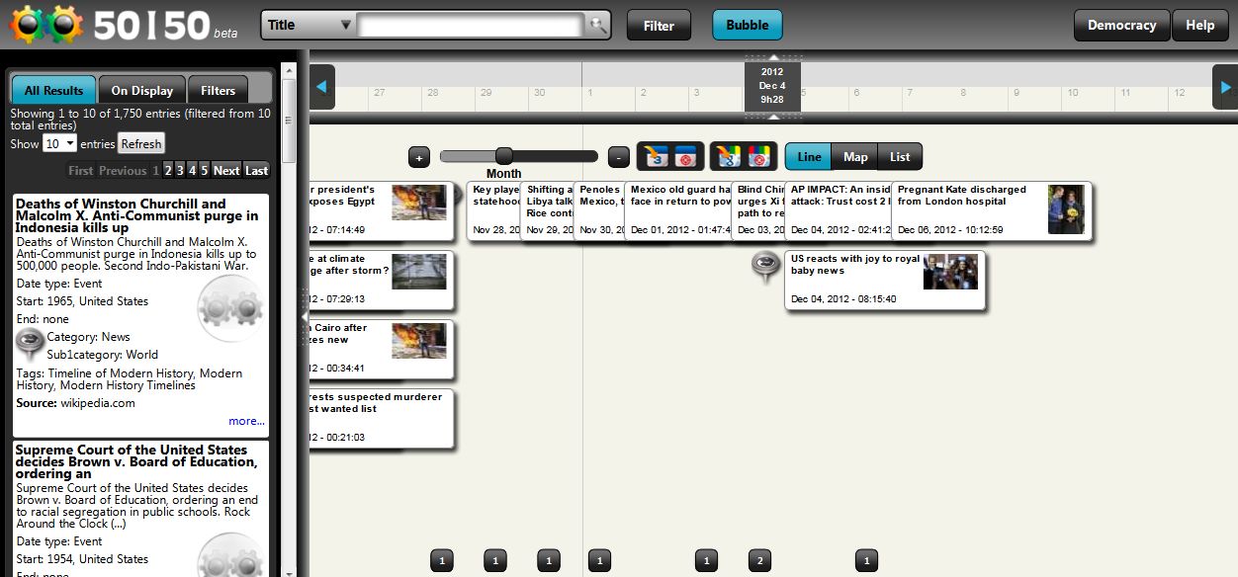Click the search magnifier icon
Screen dimensions: 1238x577
point(597,26)
